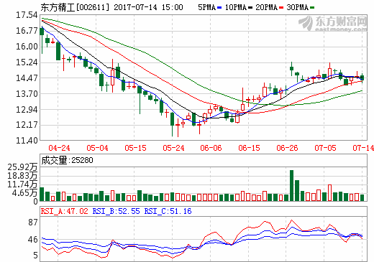Viewport: 374px width, 262px height.
Task: Select the 30PMA legend label
Action: pyautogui.click(x=297, y=7)
